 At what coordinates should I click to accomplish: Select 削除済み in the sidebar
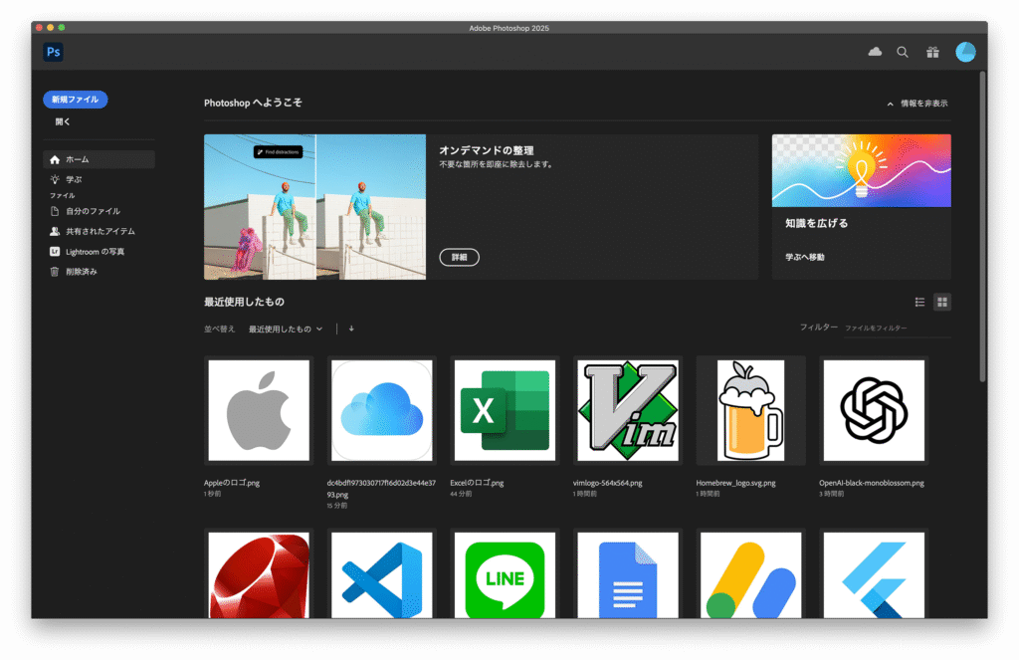coord(99,272)
